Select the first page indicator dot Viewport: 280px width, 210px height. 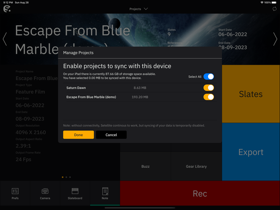pos(63,177)
